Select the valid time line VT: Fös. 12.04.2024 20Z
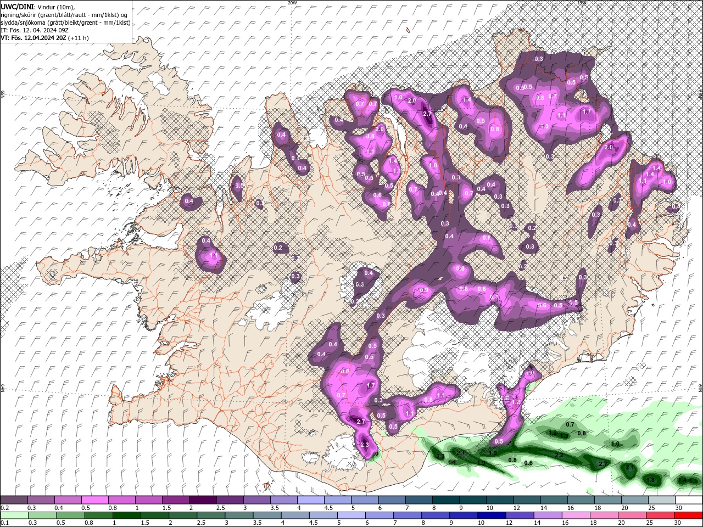 [34, 38]
